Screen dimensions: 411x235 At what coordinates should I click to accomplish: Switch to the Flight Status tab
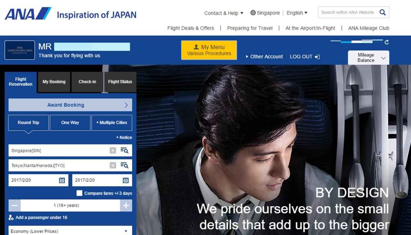[x=120, y=82]
